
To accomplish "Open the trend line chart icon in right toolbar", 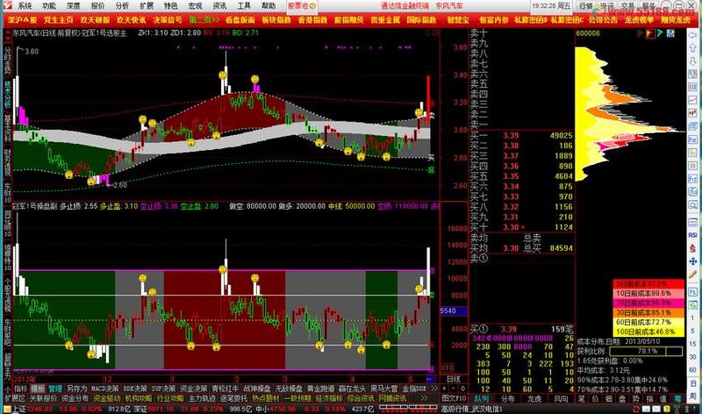I will (x=692, y=100).
